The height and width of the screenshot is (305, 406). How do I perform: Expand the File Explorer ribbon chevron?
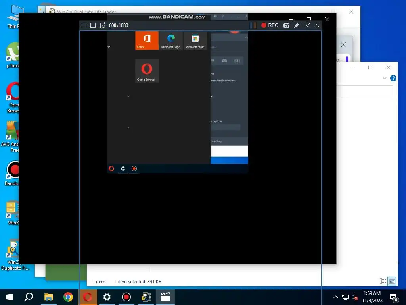(385, 78)
